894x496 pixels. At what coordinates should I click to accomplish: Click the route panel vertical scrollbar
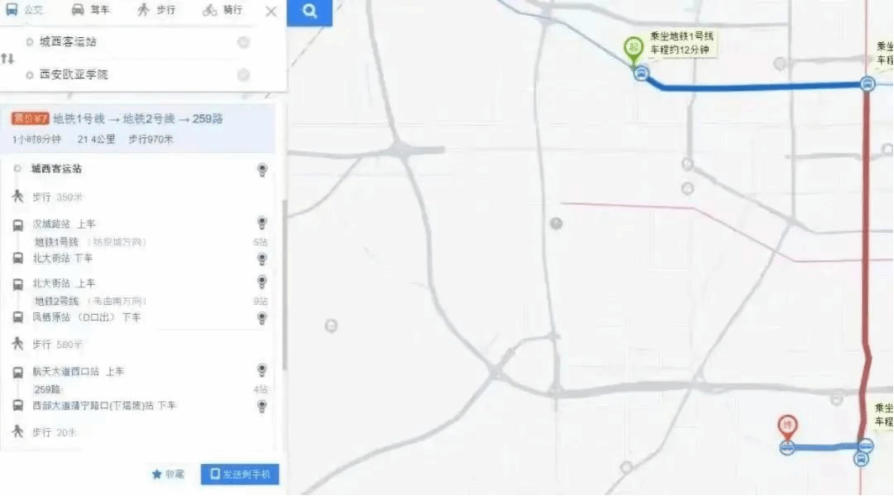click(x=284, y=286)
